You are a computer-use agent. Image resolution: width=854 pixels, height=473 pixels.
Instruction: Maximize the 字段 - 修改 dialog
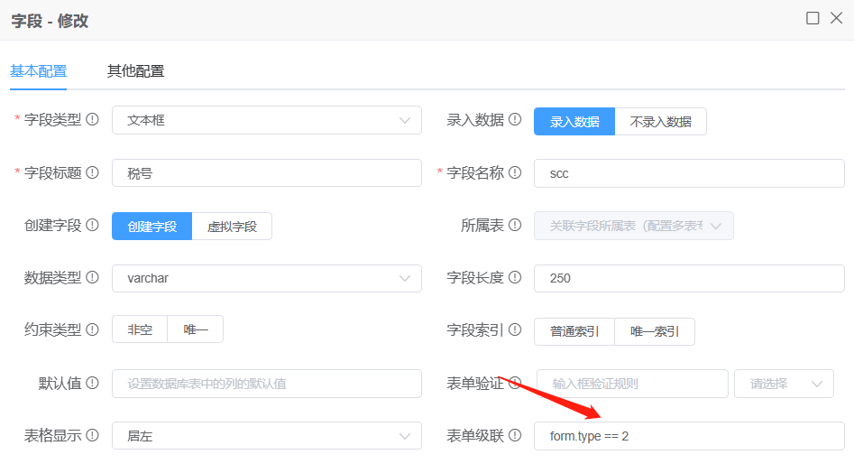coord(813,18)
